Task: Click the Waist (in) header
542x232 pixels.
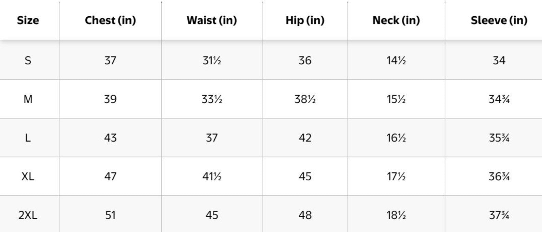Action: tap(212, 20)
